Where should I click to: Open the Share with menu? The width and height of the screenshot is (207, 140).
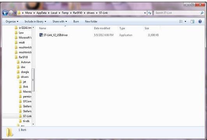(60, 21)
